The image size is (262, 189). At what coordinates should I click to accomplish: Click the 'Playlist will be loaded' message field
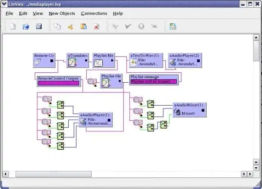[x=154, y=81]
